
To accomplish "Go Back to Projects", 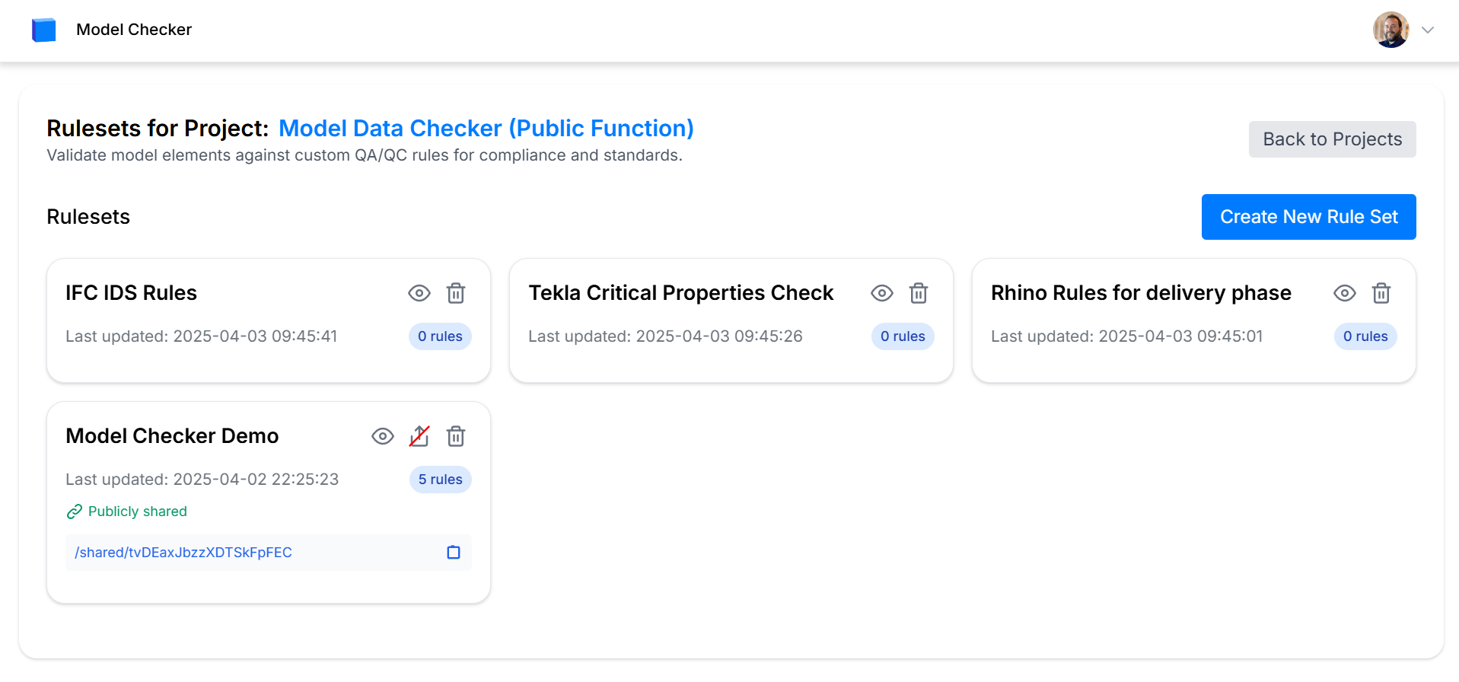I will point(1332,139).
